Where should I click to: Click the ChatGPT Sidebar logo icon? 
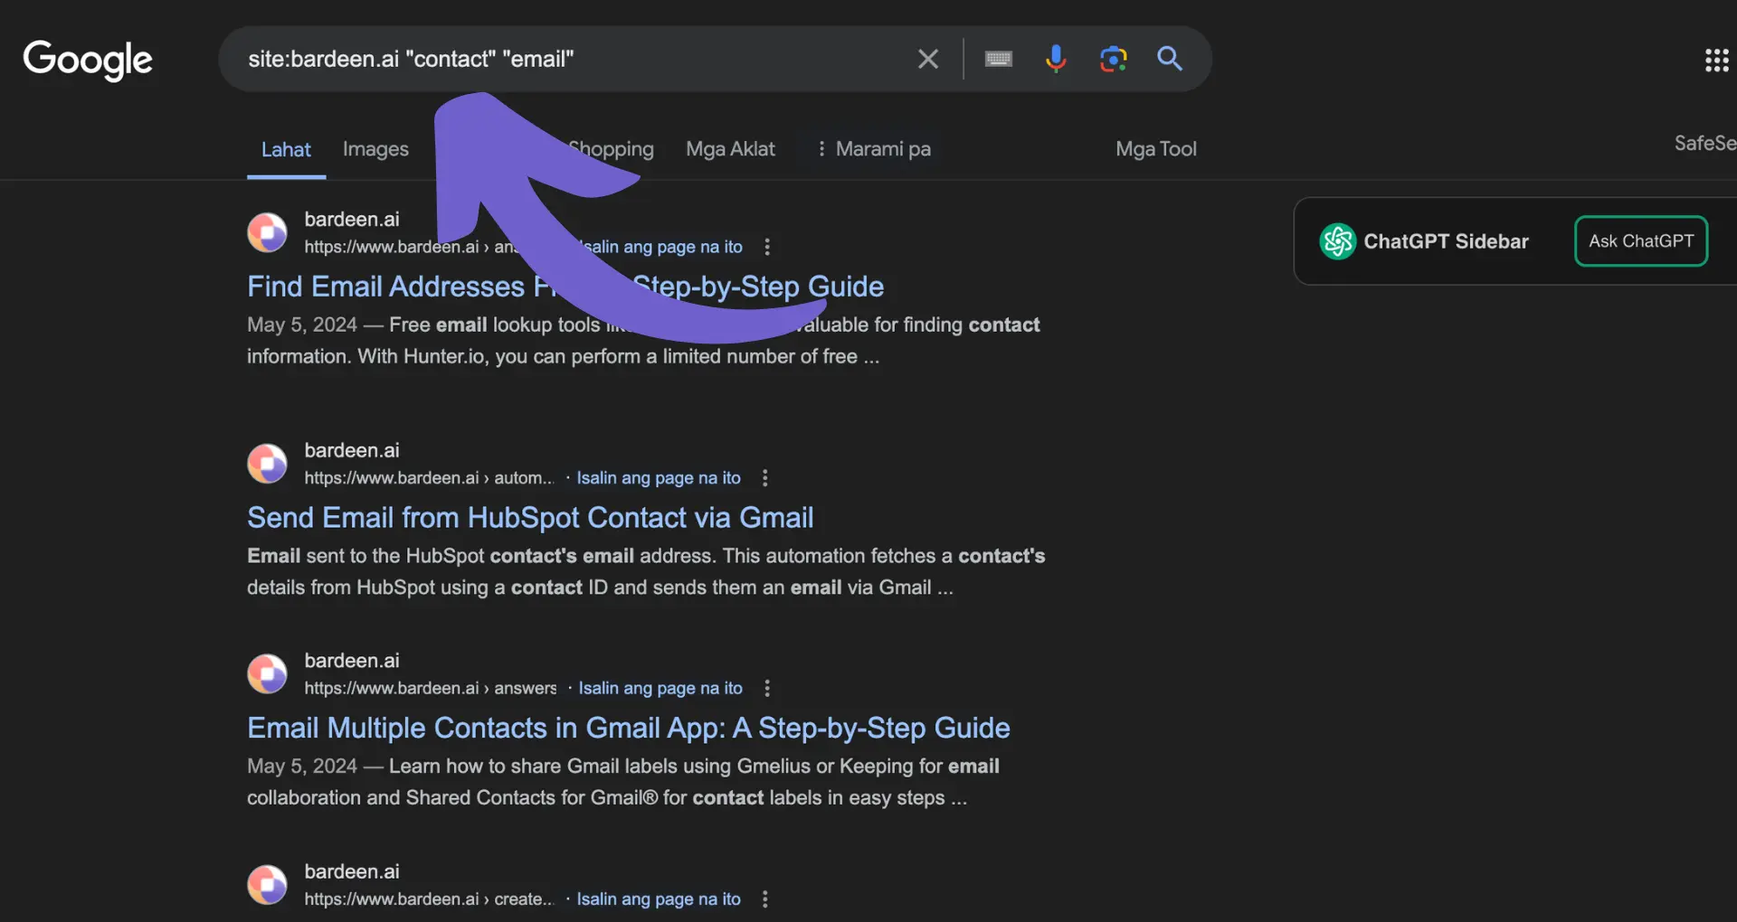click(1337, 241)
